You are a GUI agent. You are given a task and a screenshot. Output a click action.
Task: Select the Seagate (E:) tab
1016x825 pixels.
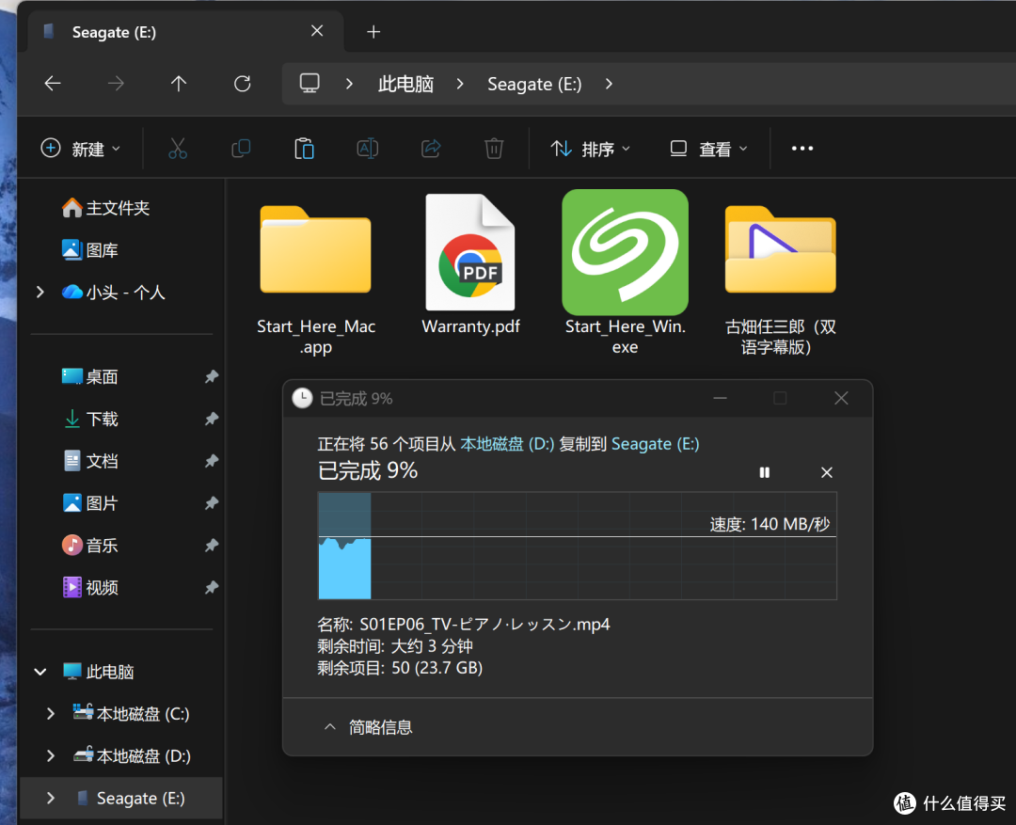point(184,32)
